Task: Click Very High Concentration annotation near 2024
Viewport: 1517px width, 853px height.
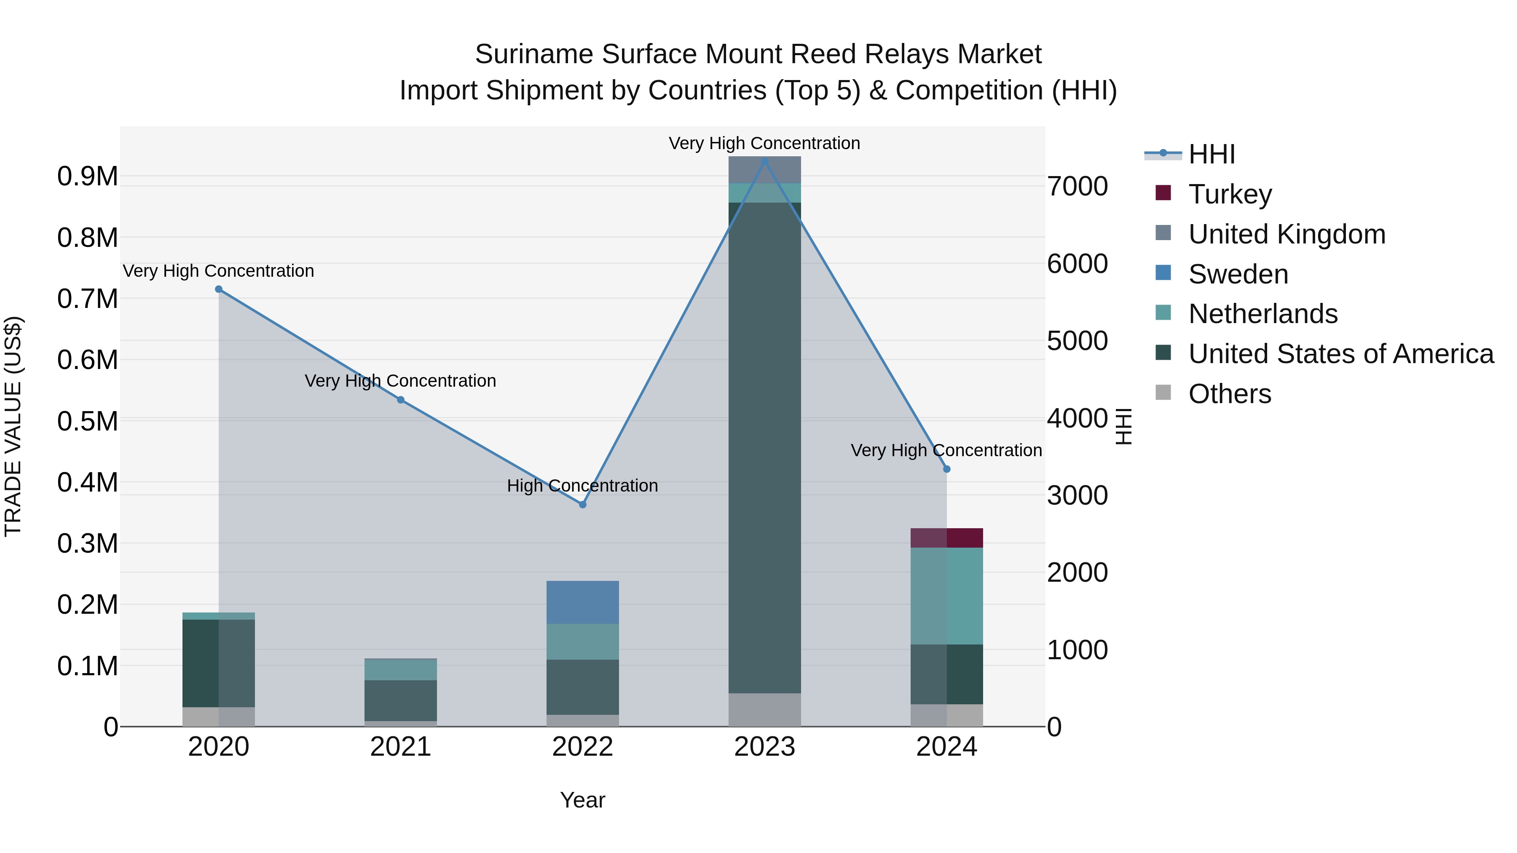Action: 946,450
